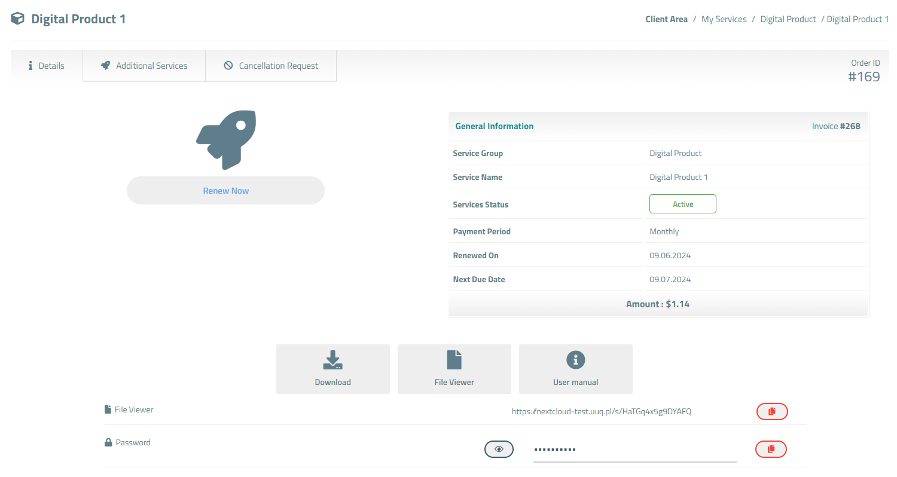Click the Order ID #169 text

click(864, 71)
